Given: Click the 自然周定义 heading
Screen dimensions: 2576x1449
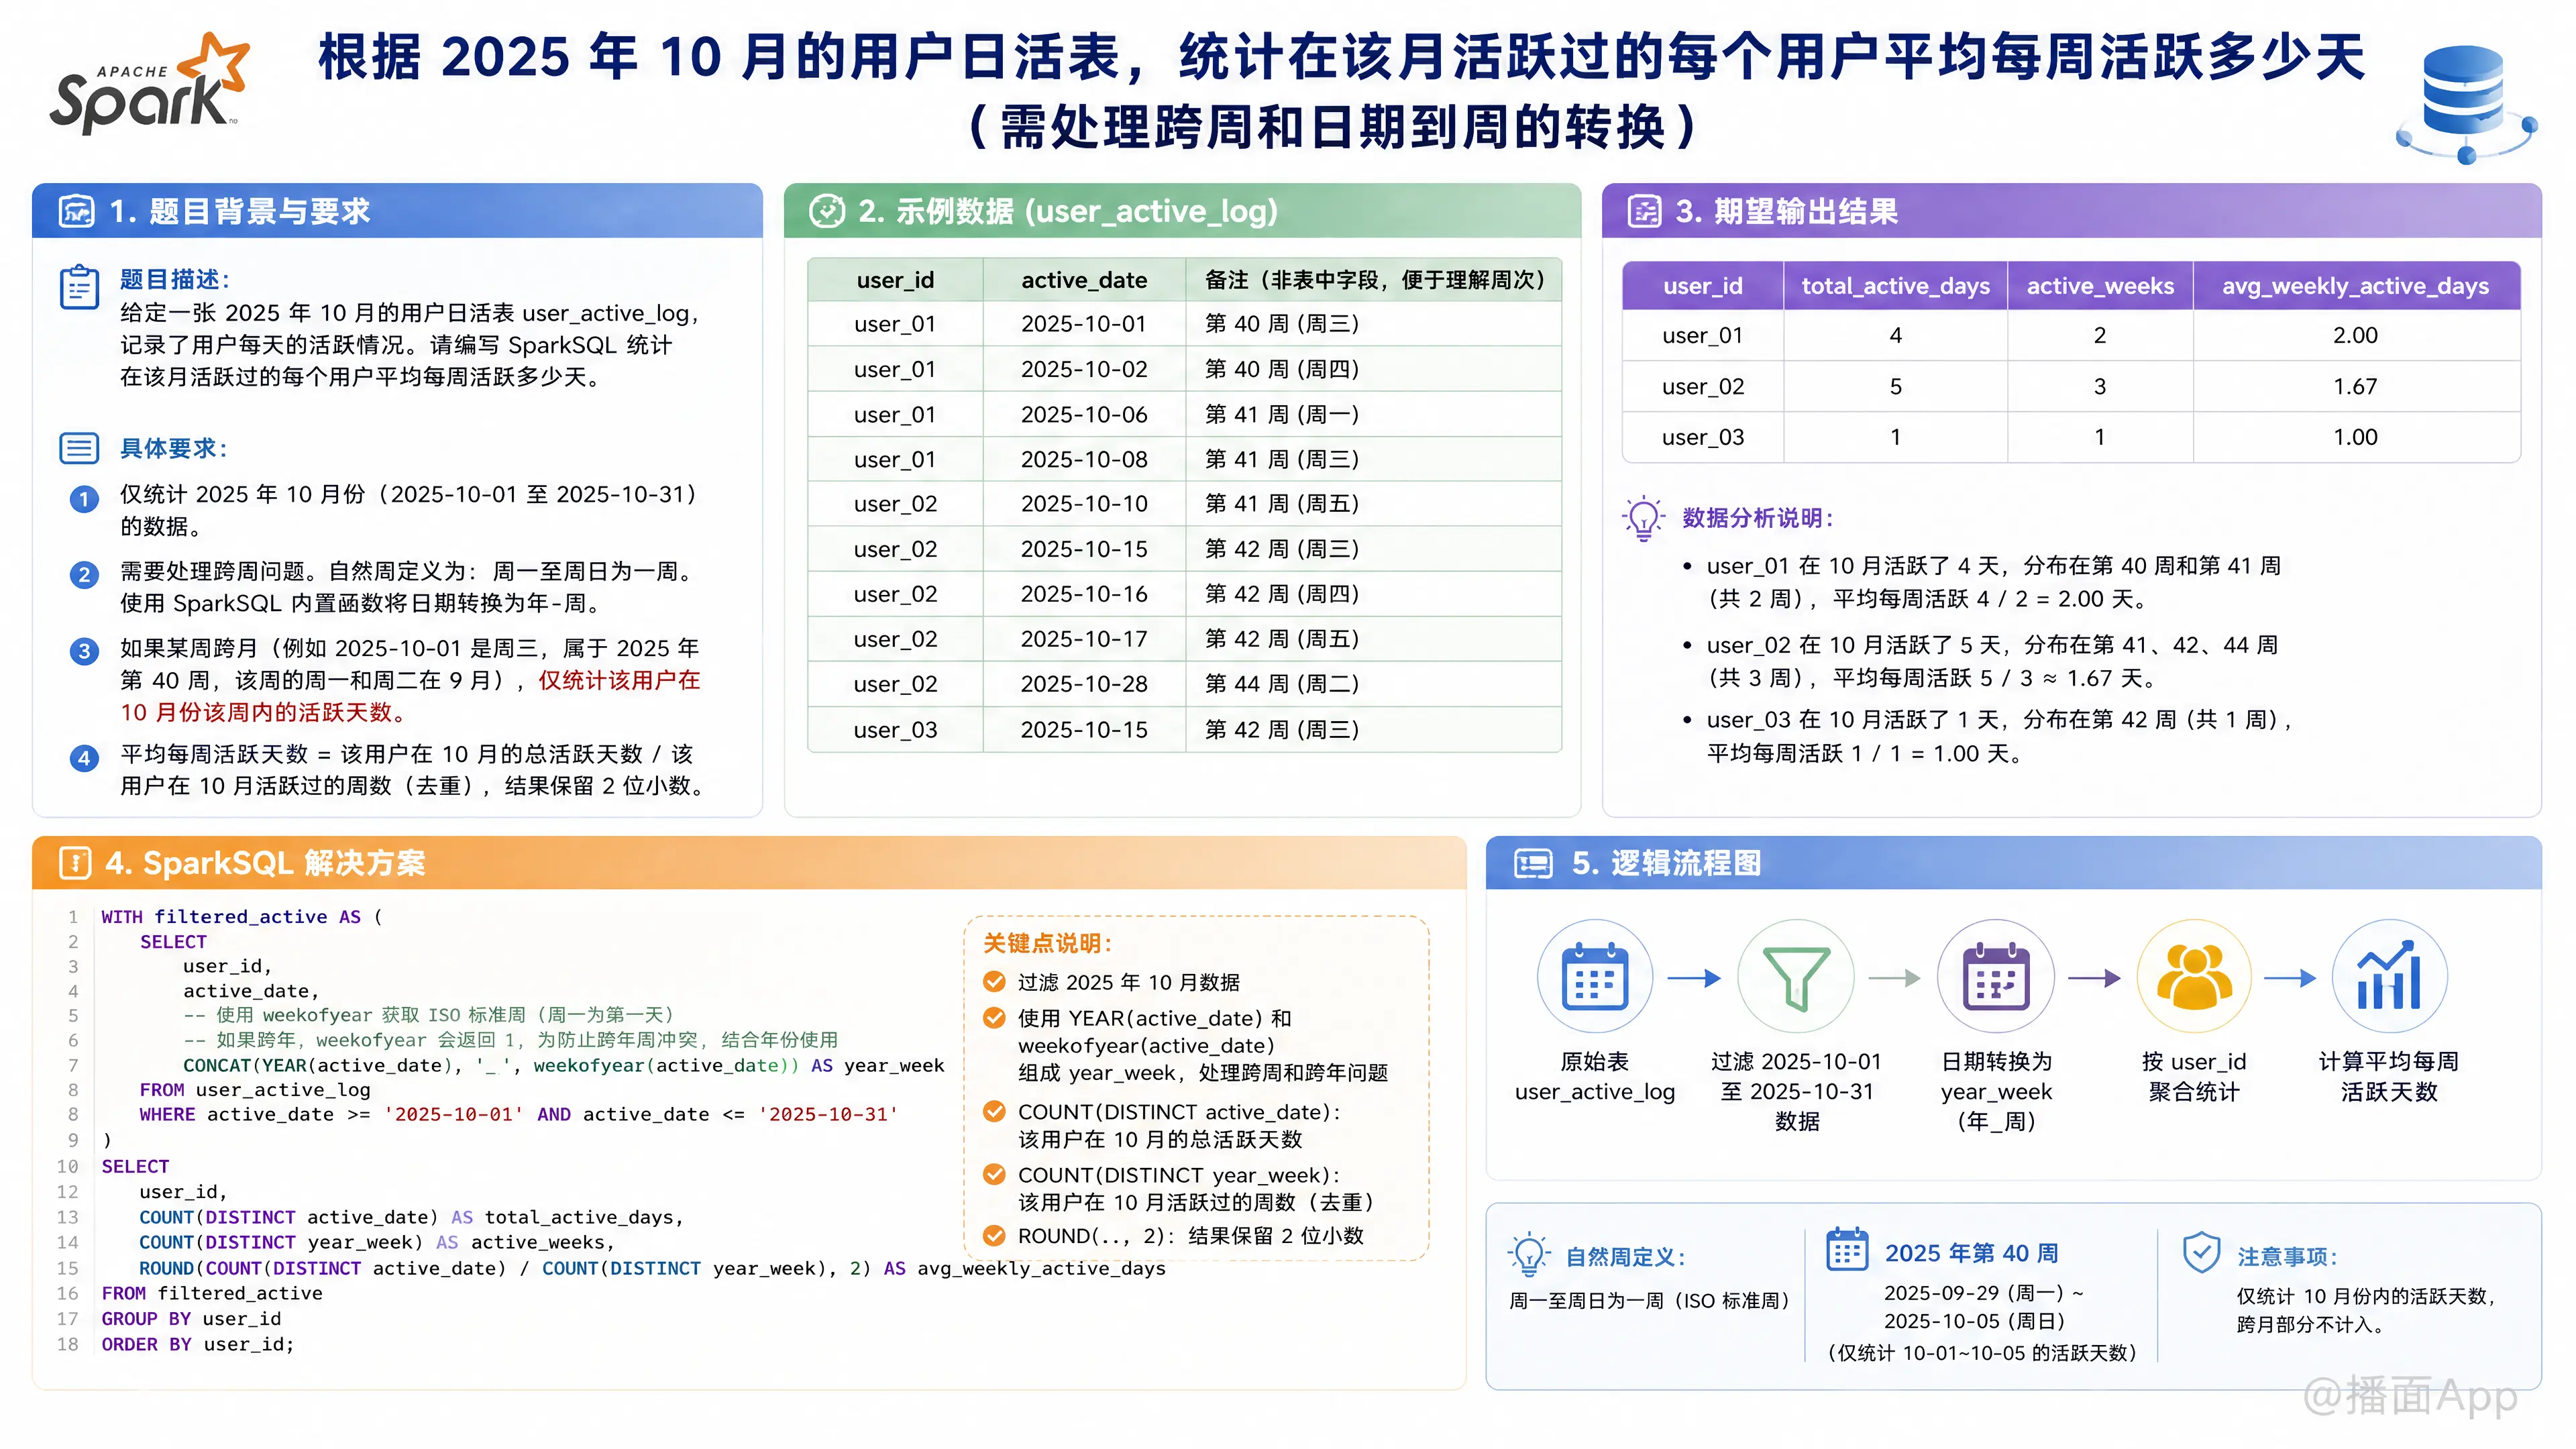Looking at the screenshot, I should pos(1625,1257).
